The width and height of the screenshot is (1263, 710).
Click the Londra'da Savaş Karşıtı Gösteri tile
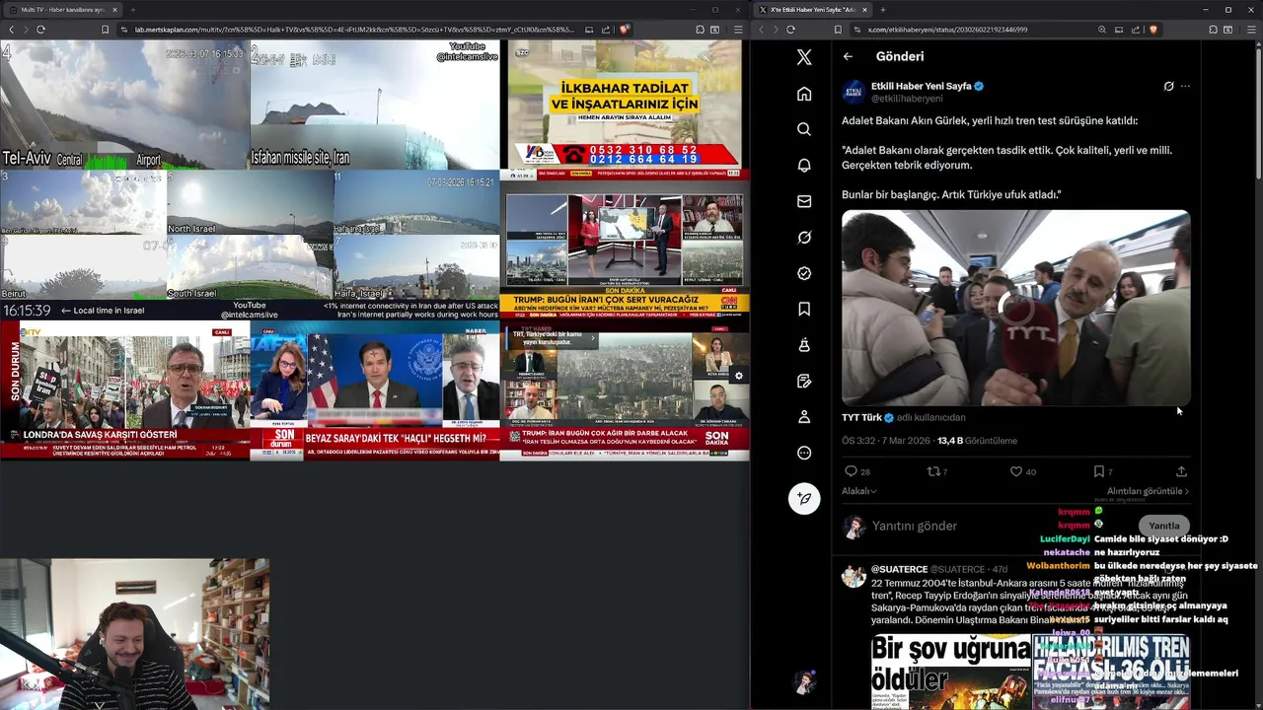click(x=124, y=390)
